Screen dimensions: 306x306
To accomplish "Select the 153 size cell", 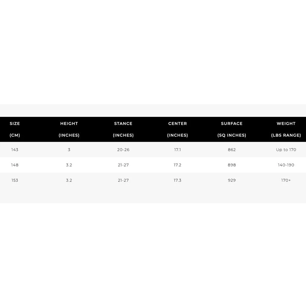I will click(x=15, y=180).
